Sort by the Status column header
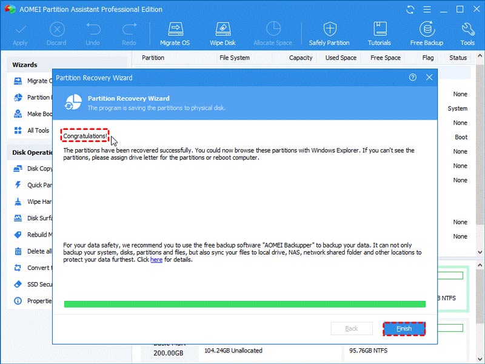 (458, 58)
